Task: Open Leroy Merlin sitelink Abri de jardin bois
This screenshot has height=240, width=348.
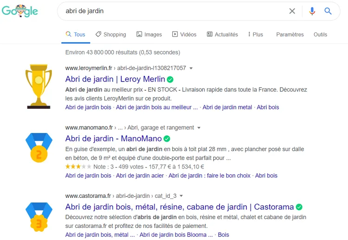Action: pos(88,107)
